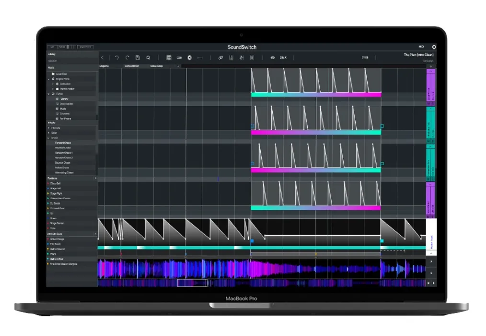Image resolution: width=486 pixels, height=336 pixels.
Task: Click the first fader icon after the link
Action: [231, 58]
